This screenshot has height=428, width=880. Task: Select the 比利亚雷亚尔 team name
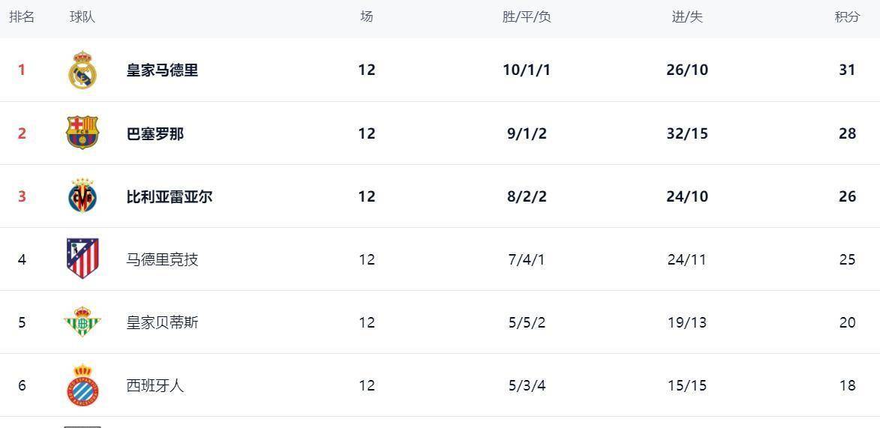click(x=169, y=196)
